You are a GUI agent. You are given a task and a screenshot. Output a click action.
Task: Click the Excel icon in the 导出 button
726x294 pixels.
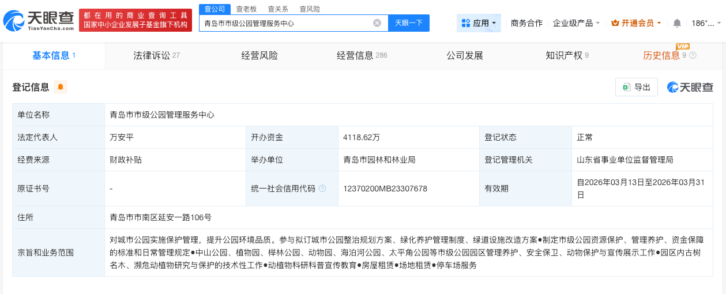point(626,87)
